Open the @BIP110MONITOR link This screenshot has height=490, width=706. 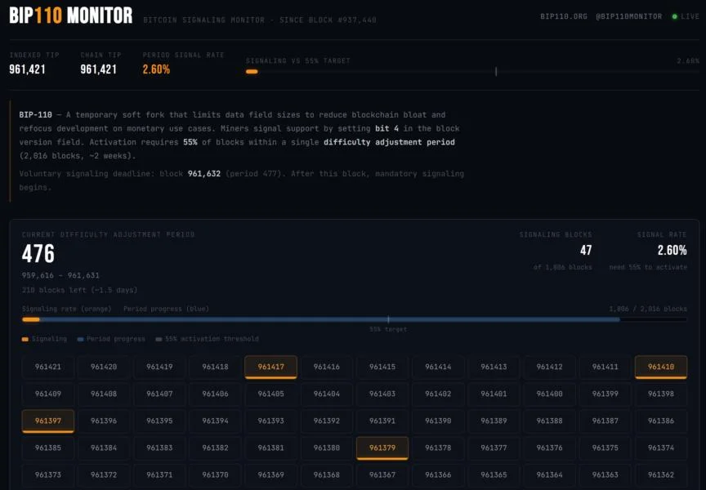628,16
